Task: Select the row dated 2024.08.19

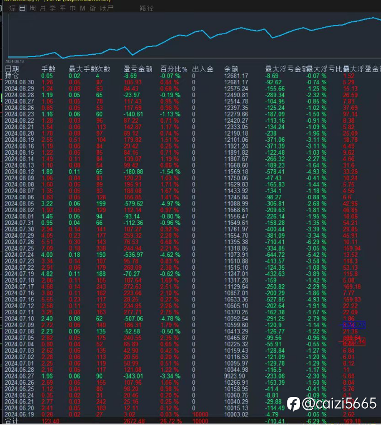Action: point(190,140)
